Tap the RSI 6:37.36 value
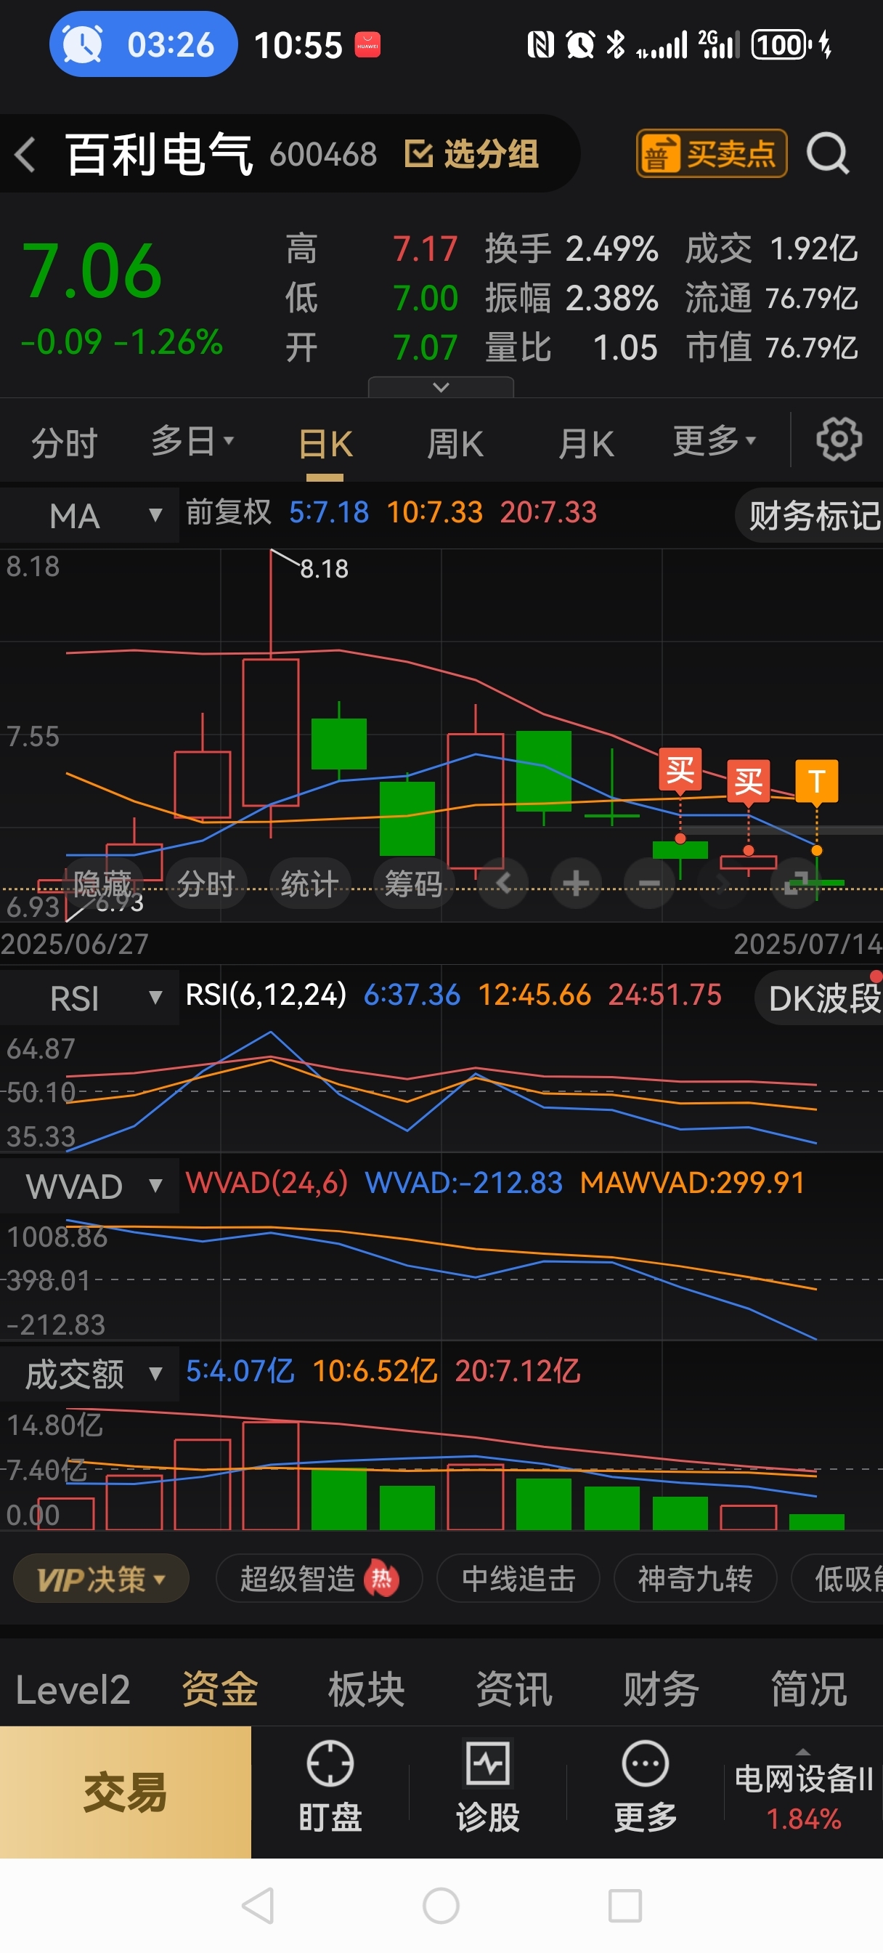 (x=412, y=995)
